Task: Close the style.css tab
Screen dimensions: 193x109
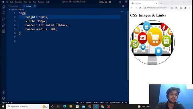Action: tap(35, 6)
